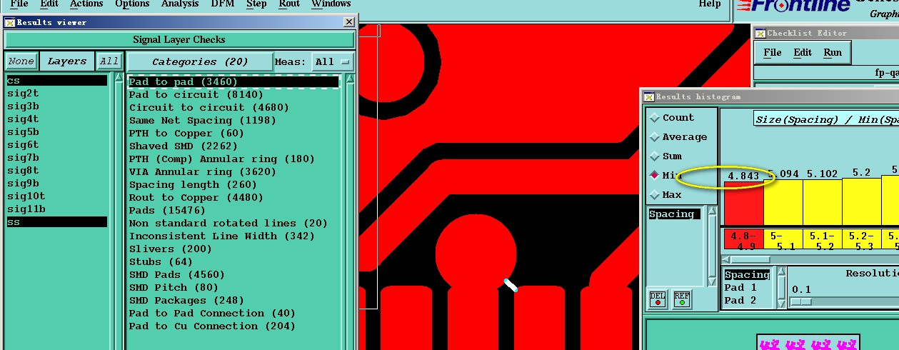Open Edit menu in Checklist Editor
The height and width of the screenshot is (350, 899).
[803, 53]
